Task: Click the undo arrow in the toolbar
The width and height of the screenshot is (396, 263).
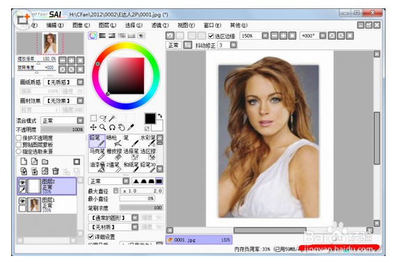Action: pos(170,35)
